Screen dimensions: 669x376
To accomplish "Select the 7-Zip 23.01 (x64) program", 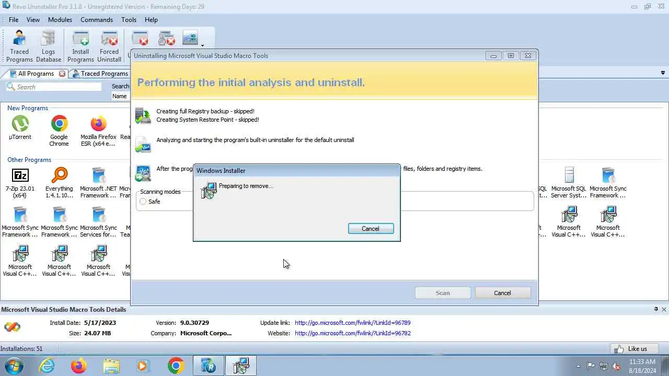I will pos(20,183).
